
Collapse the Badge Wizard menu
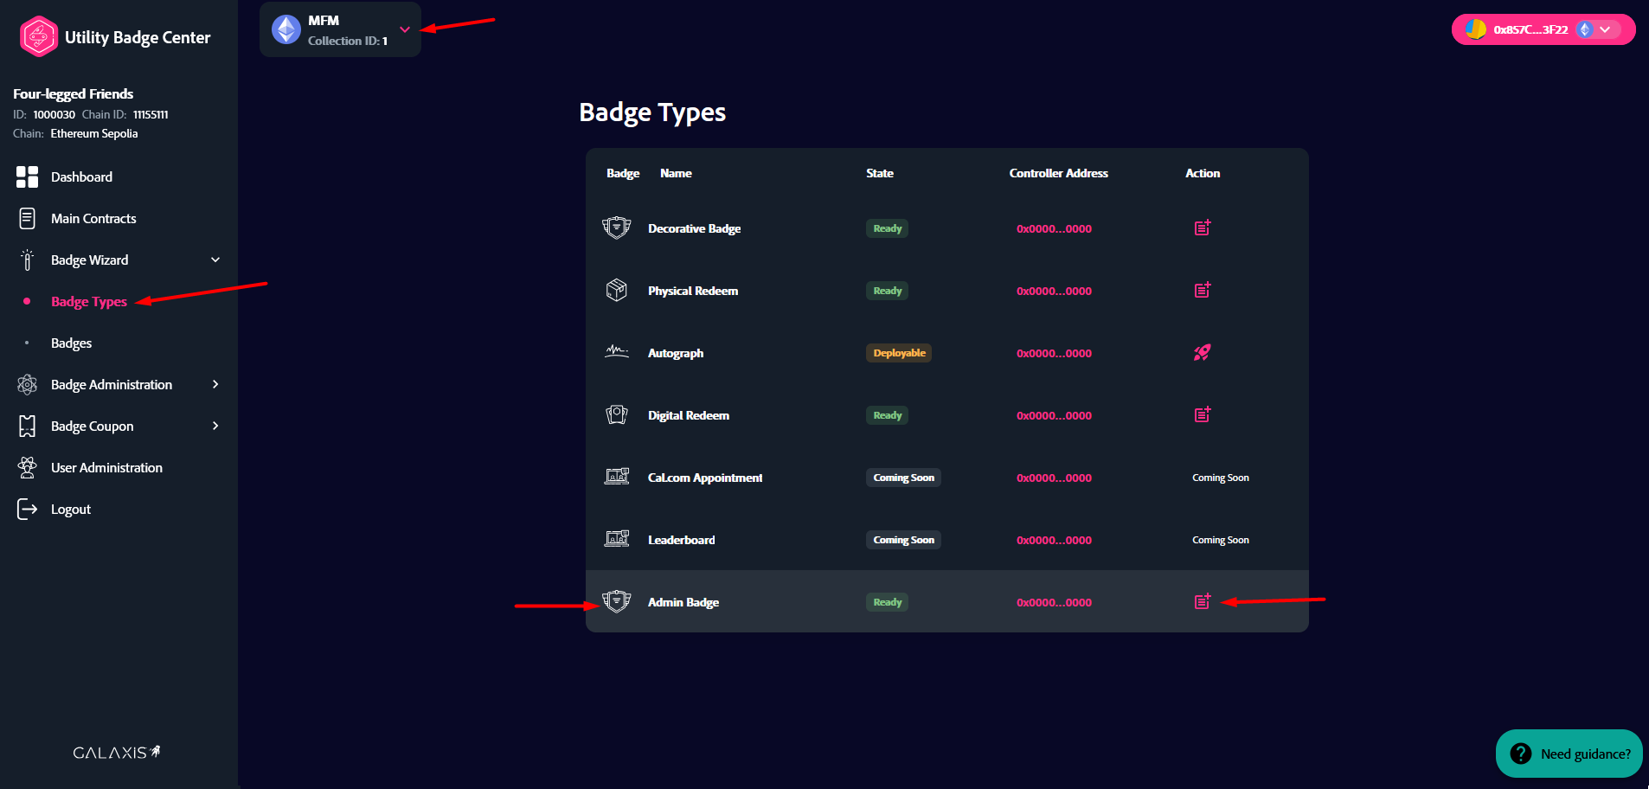pyautogui.click(x=215, y=260)
